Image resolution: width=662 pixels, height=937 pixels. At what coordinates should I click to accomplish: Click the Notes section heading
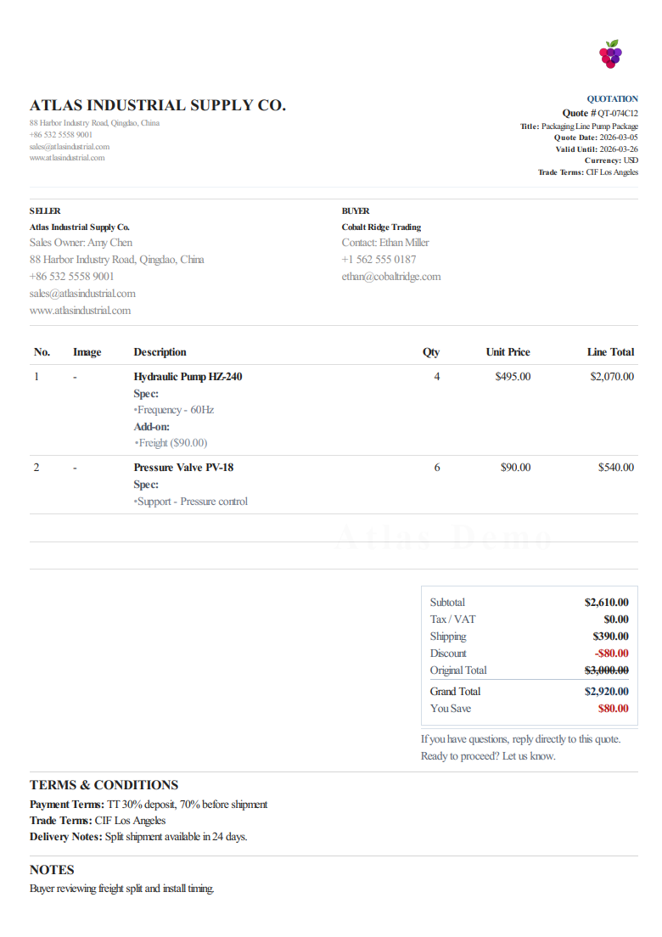(52, 870)
